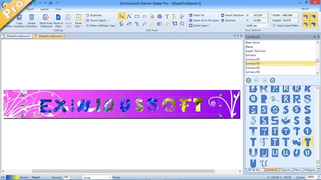The image size is (321, 180).
Task: Select the node editing tool
Action: point(129,16)
